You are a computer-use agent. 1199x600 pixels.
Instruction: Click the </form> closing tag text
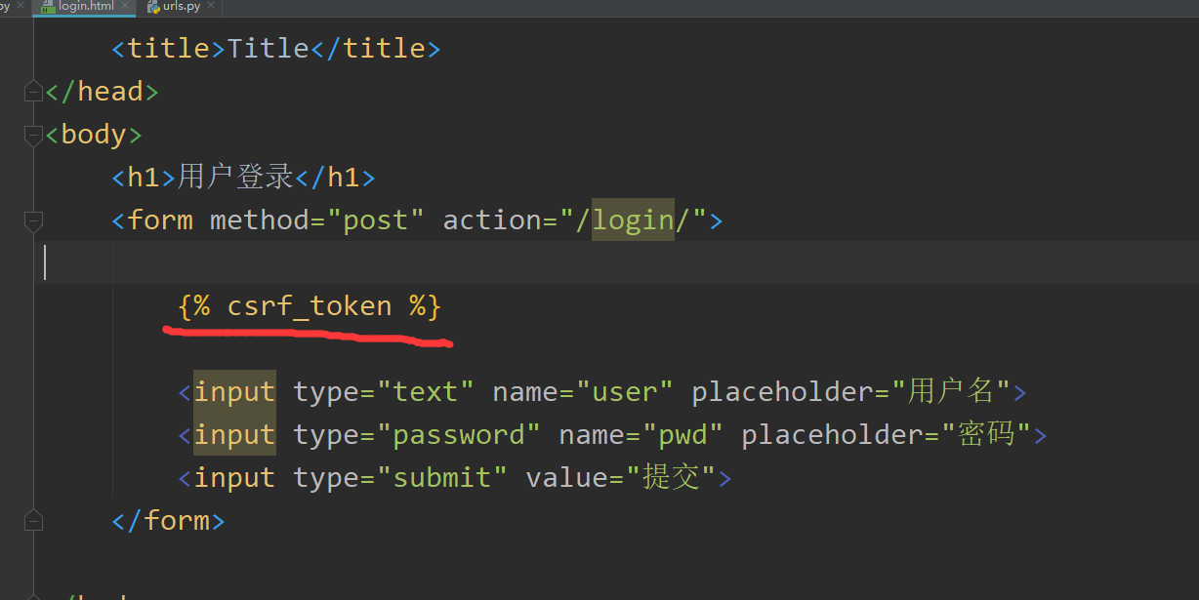click(168, 521)
